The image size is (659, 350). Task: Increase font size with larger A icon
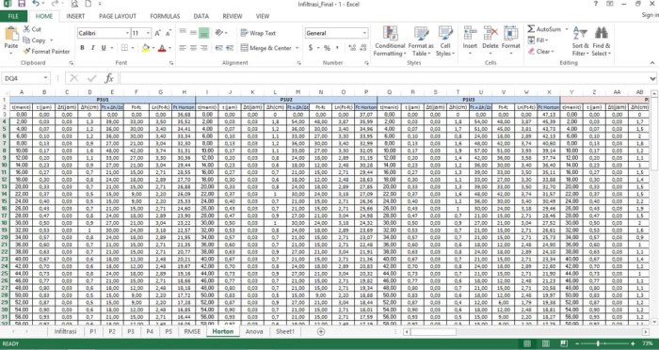[157, 33]
